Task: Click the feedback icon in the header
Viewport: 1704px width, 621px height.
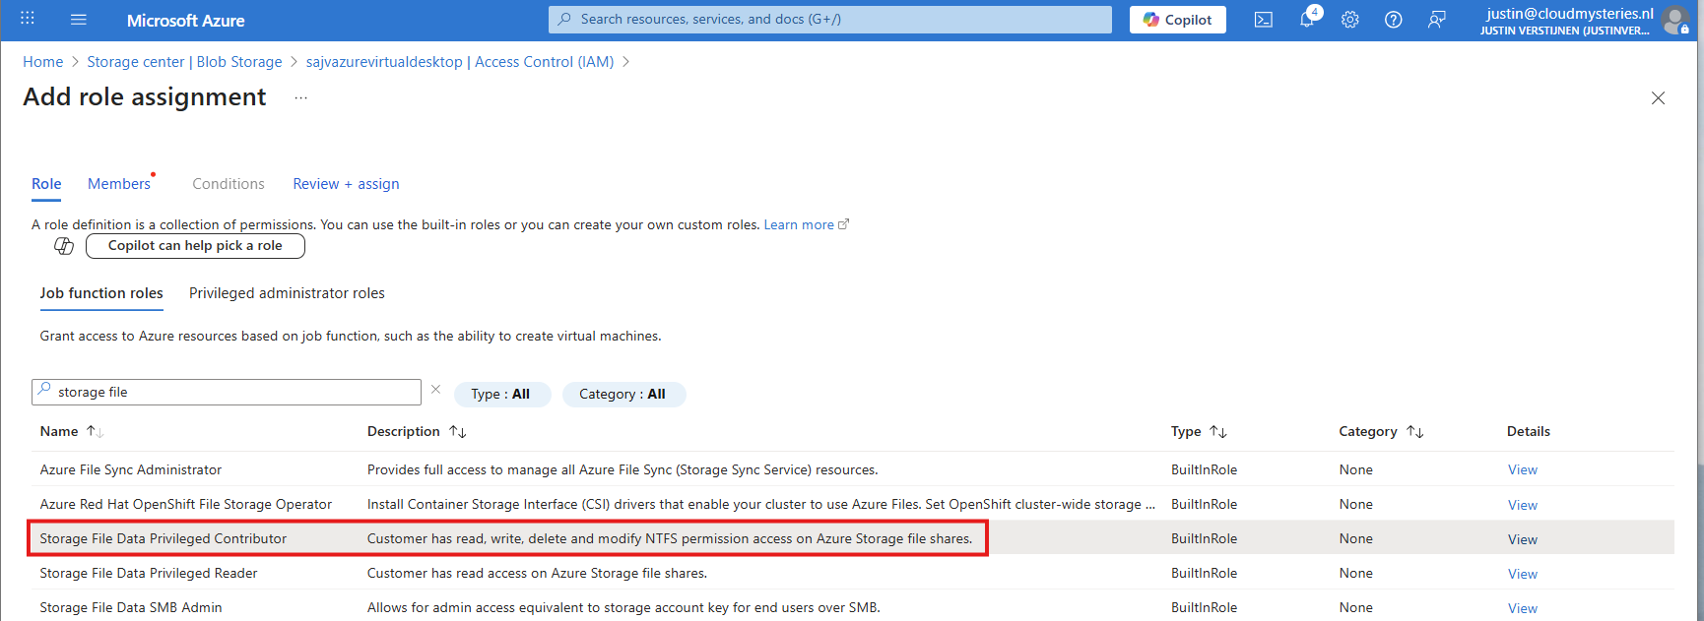Action: pyautogui.click(x=1436, y=20)
